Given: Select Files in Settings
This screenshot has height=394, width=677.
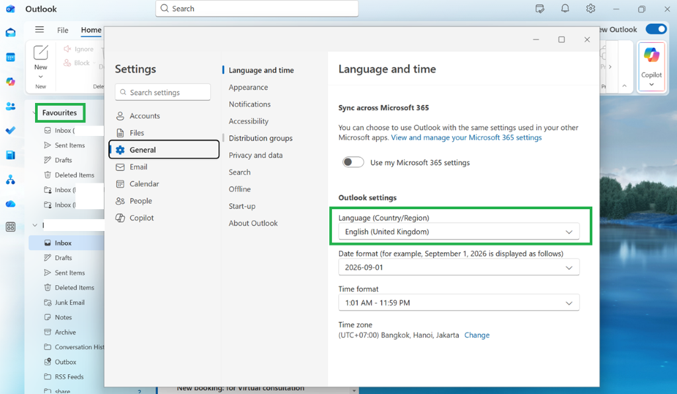Looking at the screenshot, I should pos(164,133).
